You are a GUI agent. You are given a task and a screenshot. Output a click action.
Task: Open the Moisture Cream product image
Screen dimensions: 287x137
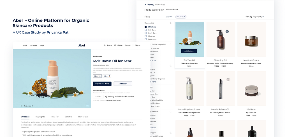tap(252, 39)
